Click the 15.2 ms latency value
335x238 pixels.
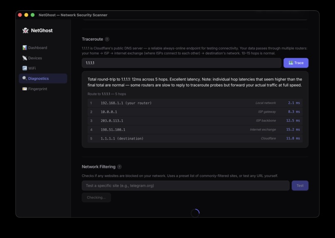(293, 130)
